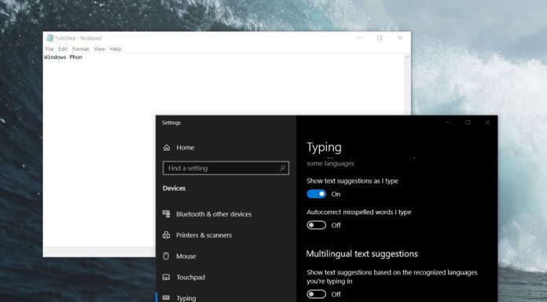This screenshot has height=302, width=547.
Task: Open the Edit menu in Notepad
Action: (x=63, y=49)
